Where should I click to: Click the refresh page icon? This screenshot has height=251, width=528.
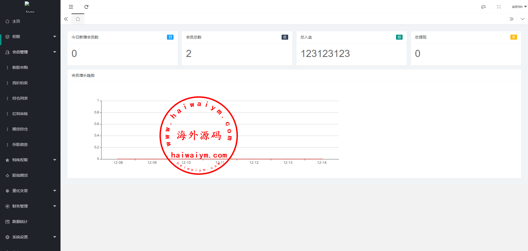(x=86, y=7)
